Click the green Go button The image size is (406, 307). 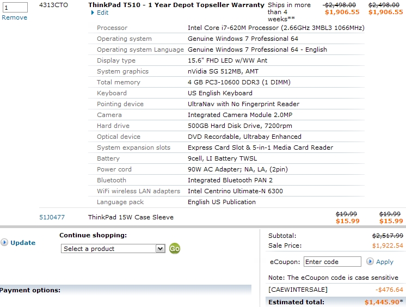[x=175, y=248]
